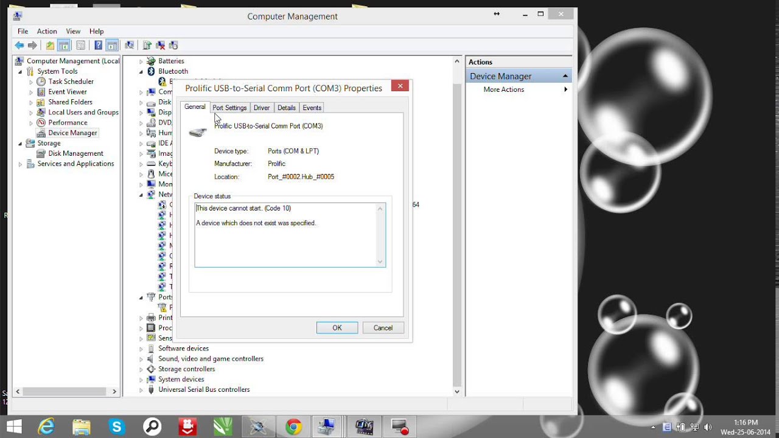Click the Uninstall device toolbar icon with red X
Viewport: 779px width, 438px height.
pyautogui.click(x=160, y=45)
